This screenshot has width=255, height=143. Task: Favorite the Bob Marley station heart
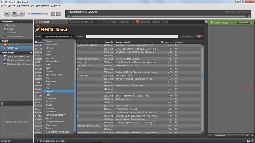[176, 52]
